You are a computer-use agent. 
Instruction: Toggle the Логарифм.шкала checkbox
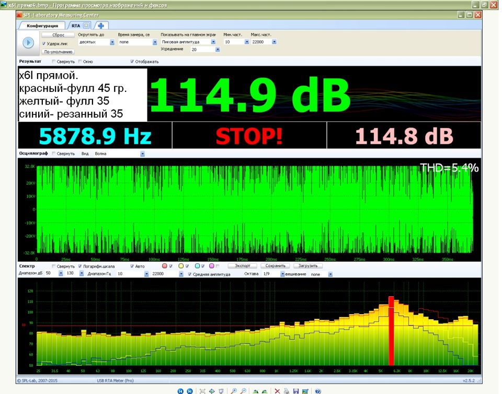click(x=80, y=266)
